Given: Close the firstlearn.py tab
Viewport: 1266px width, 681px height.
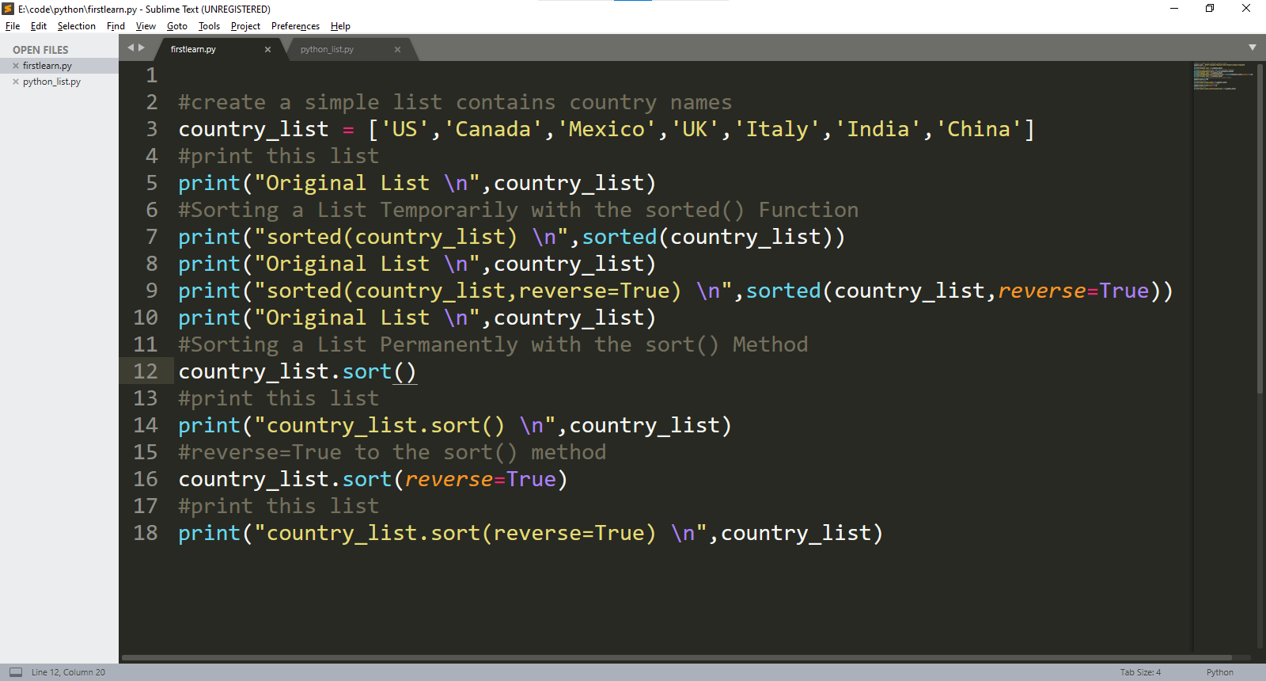Looking at the screenshot, I should click(267, 49).
